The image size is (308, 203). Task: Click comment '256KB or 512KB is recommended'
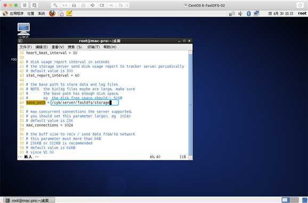point(59,143)
